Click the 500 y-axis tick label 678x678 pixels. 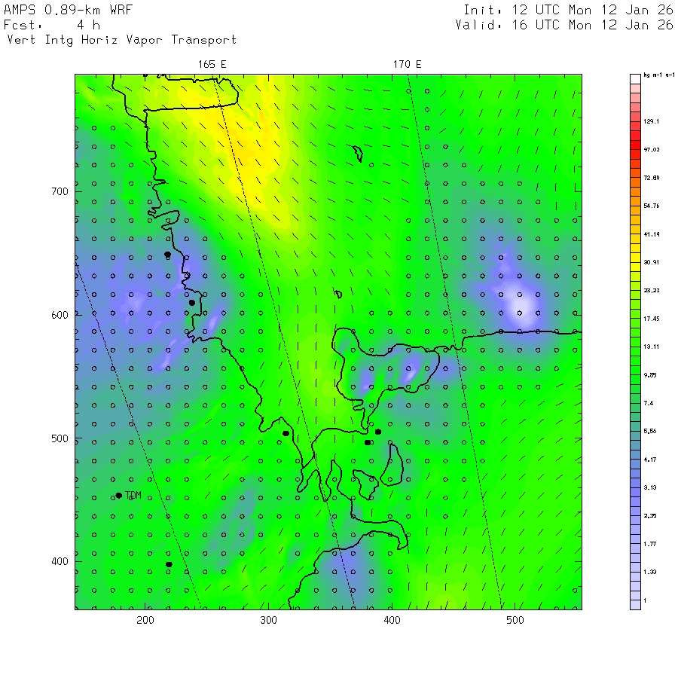point(60,438)
